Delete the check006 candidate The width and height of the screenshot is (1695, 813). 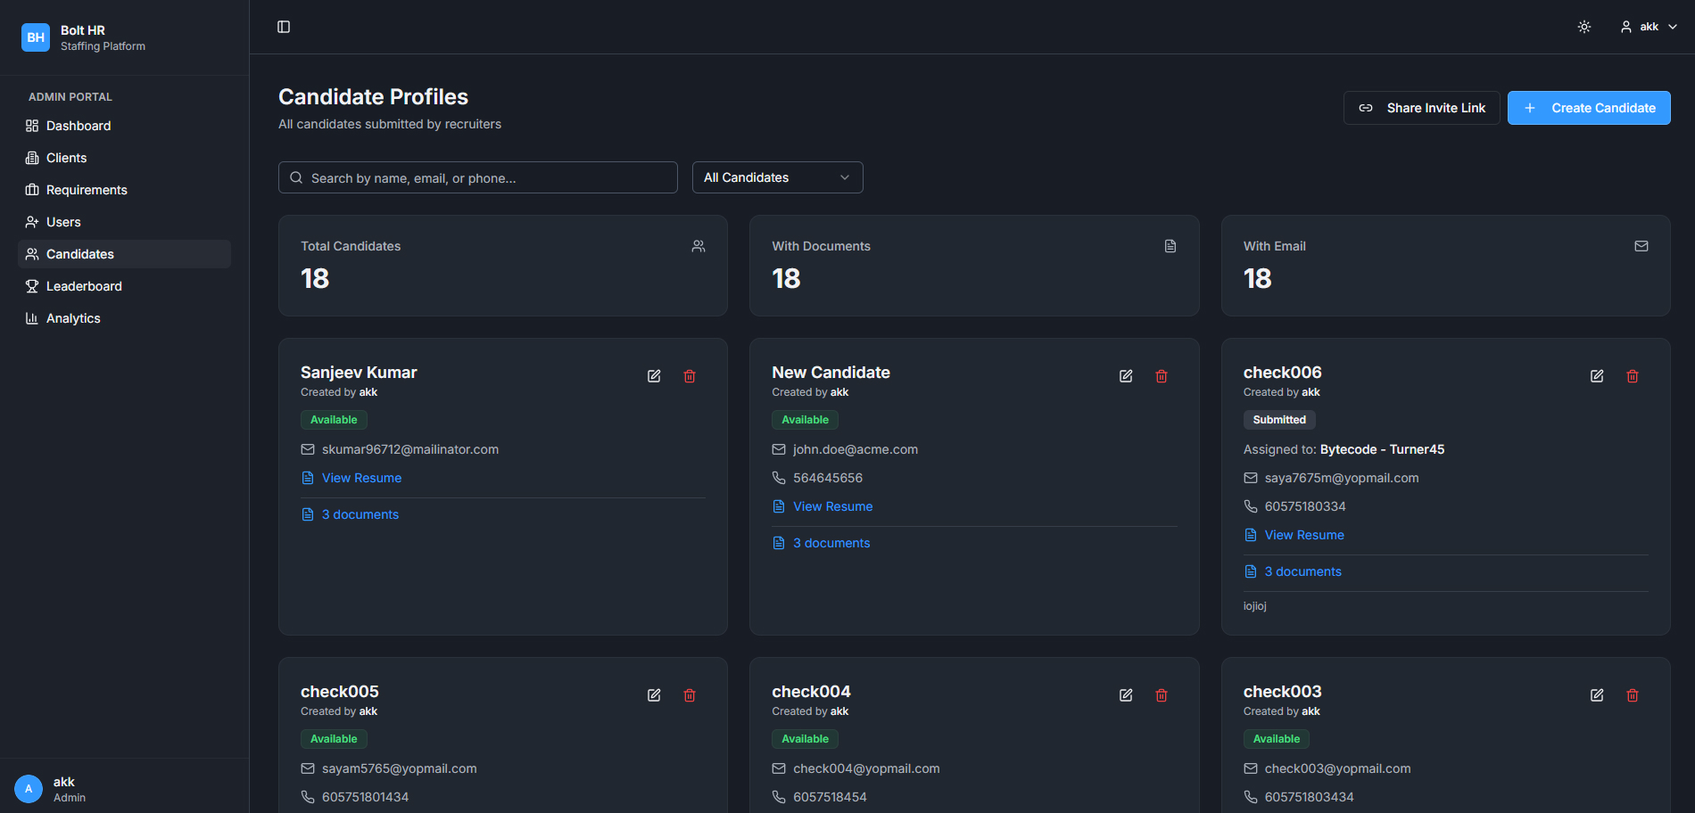1633,375
